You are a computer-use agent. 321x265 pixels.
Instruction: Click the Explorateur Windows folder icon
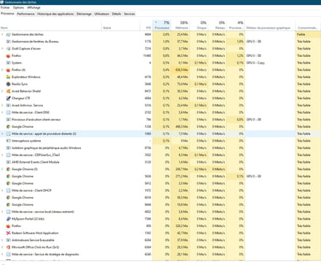coord(8,77)
